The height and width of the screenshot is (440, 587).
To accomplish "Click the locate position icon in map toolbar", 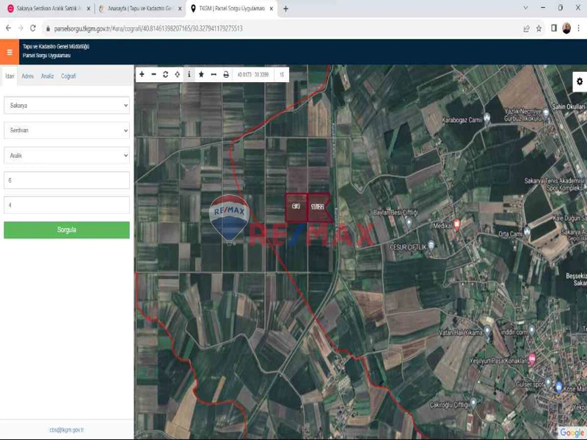I will (177, 75).
